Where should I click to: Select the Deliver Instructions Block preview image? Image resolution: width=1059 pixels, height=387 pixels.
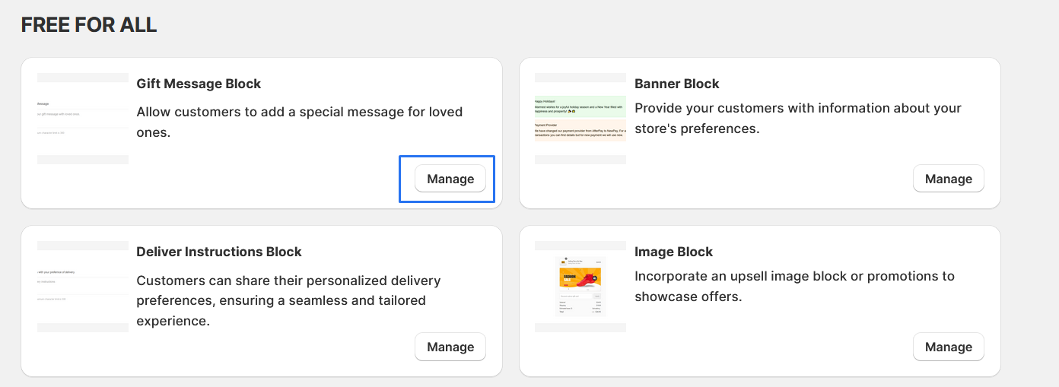pyautogui.click(x=83, y=287)
